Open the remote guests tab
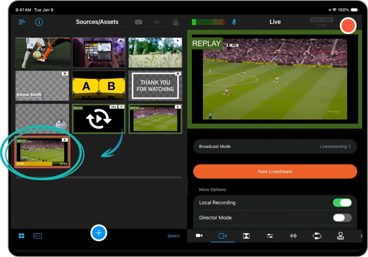Screen dimensions: 368x257 (x=340, y=236)
